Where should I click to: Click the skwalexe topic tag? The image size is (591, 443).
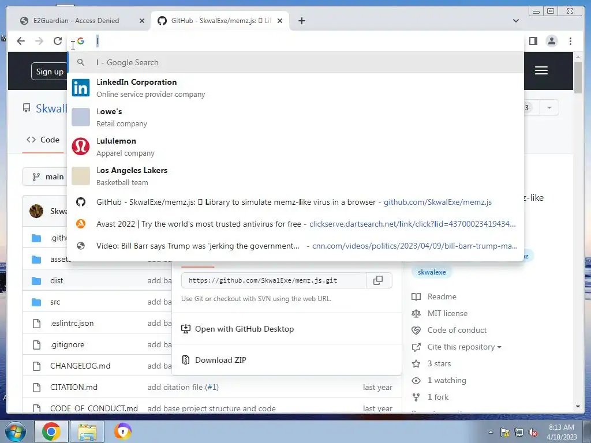(432, 272)
